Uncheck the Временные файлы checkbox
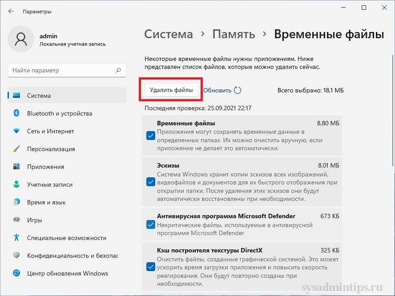 click(x=150, y=136)
